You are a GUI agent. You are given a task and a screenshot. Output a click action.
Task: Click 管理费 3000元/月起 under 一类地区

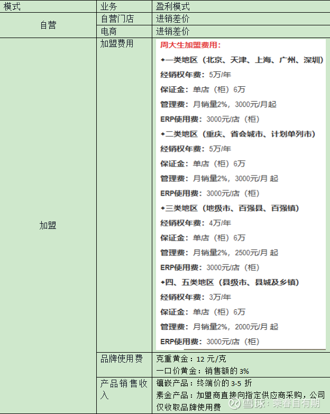point(218,104)
